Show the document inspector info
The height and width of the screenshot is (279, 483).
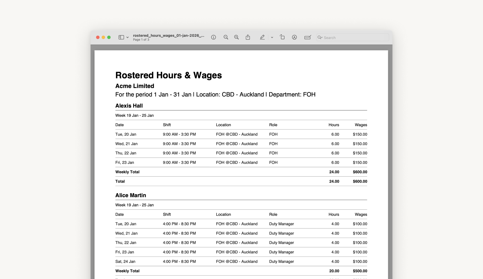click(x=213, y=37)
